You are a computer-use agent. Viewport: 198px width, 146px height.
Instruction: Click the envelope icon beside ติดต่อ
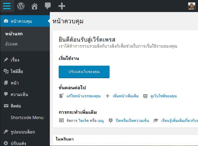click(x=6, y=106)
